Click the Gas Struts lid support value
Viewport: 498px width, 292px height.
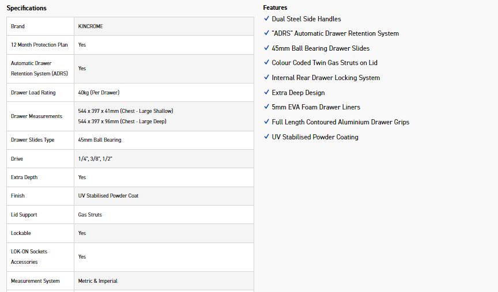pyautogui.click(x=90, y=215)
